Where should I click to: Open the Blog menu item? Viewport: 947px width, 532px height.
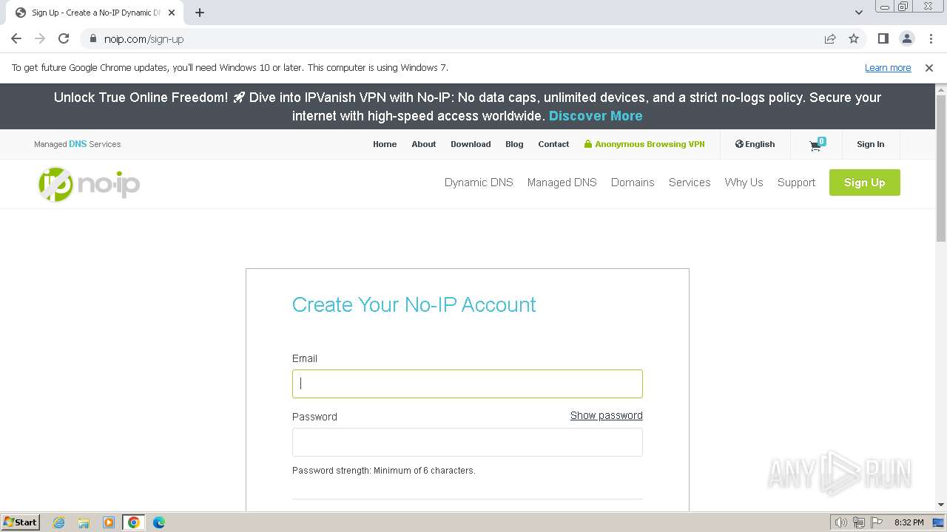click(x=514, y=144)
